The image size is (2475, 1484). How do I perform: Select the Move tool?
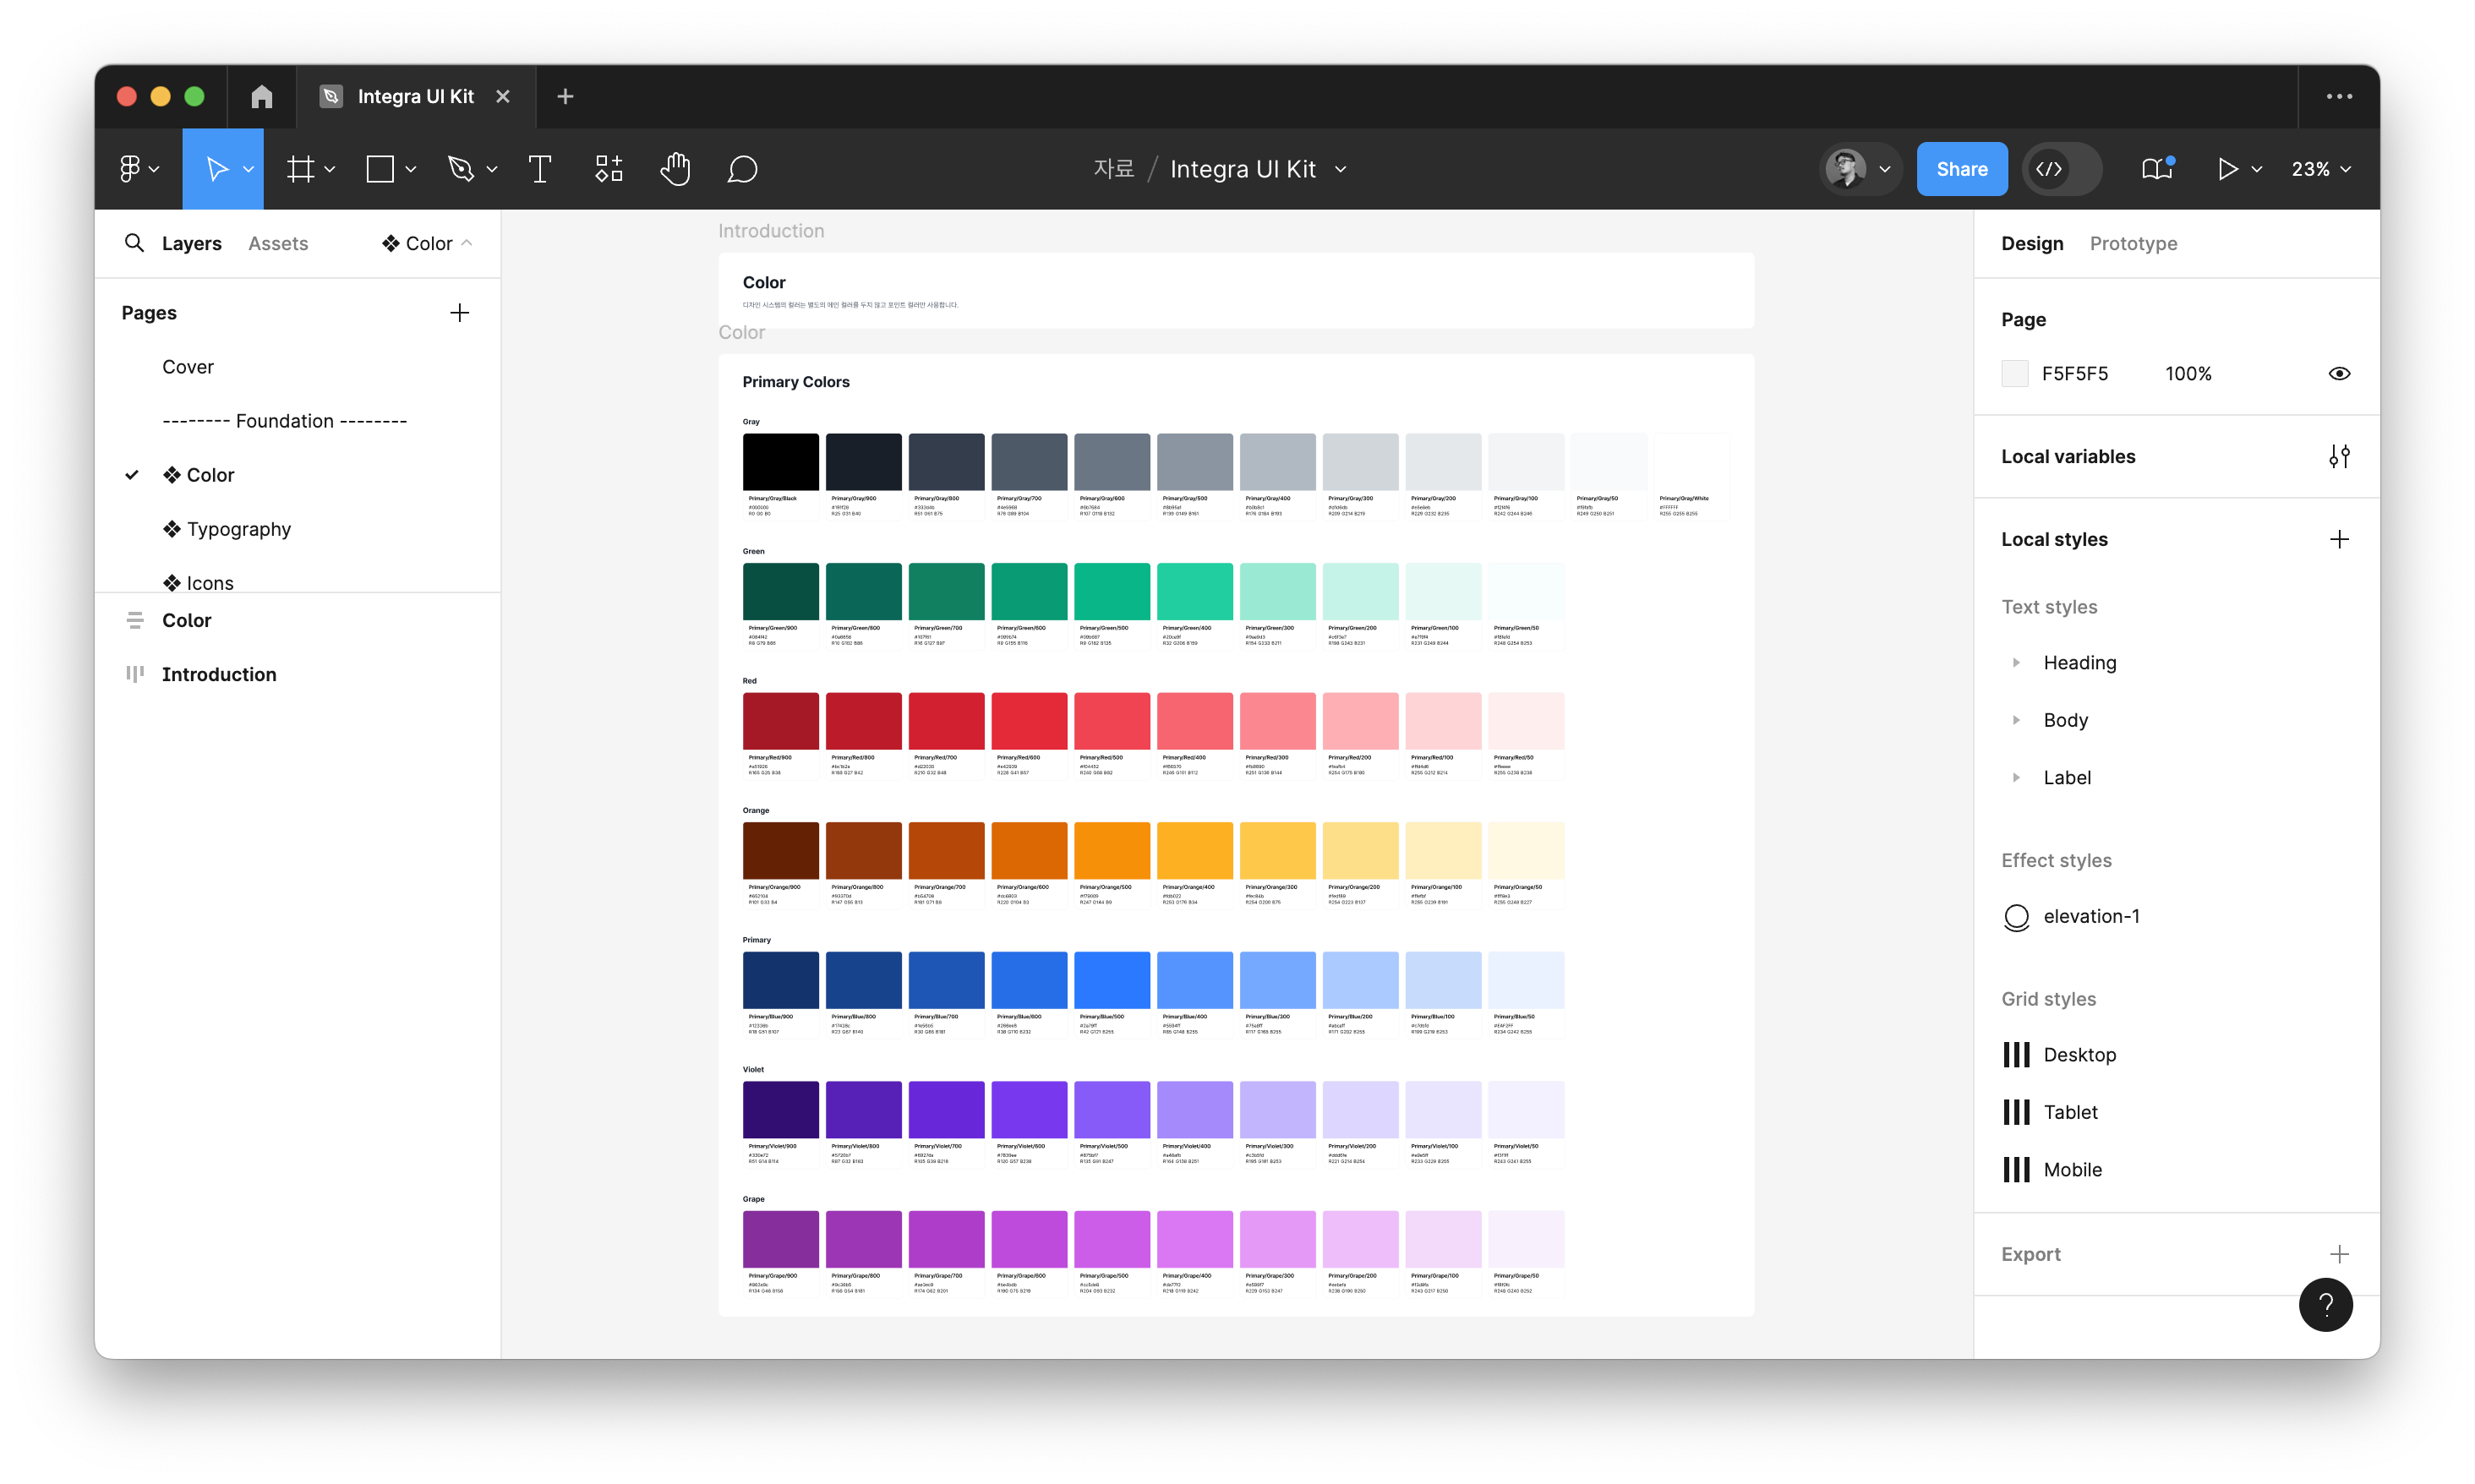[216, 169]
